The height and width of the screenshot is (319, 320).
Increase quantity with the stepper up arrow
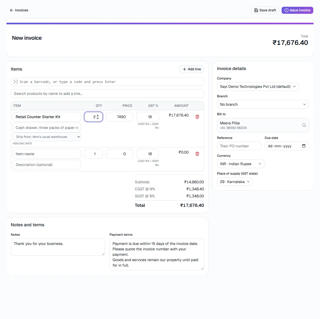(98, 115)
